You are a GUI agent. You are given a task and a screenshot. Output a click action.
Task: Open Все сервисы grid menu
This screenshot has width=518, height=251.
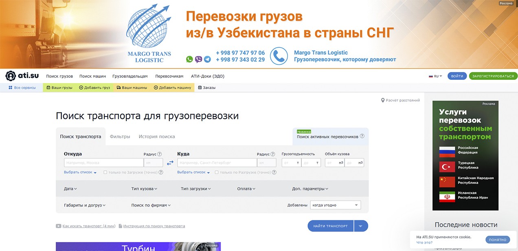(22, 88)
